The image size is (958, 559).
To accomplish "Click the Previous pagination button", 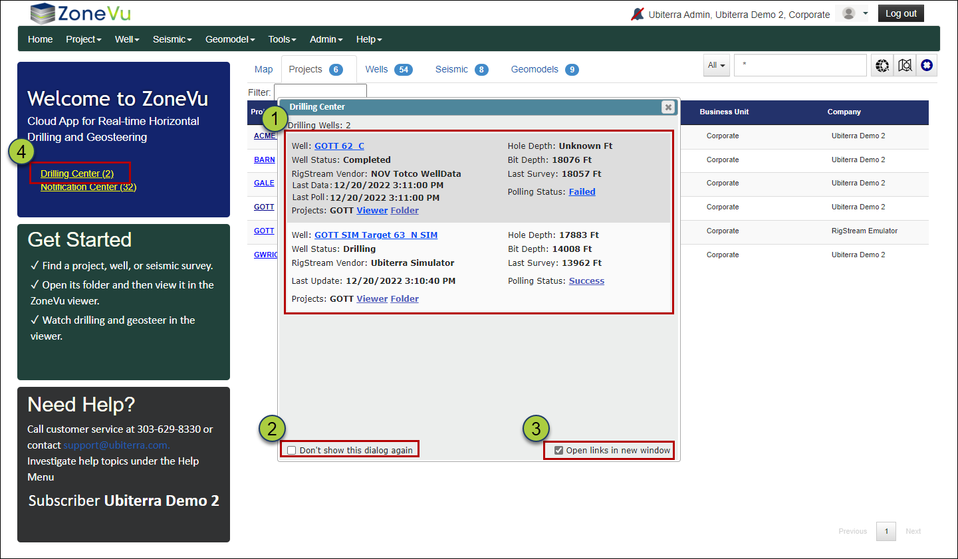I will point(853,531).
